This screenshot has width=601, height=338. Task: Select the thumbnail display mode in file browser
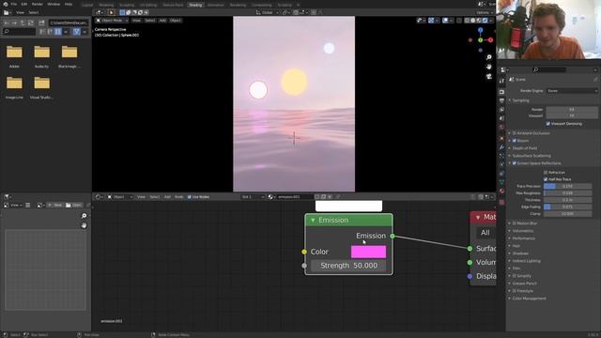pyautogui.click(x=58, y=32)
